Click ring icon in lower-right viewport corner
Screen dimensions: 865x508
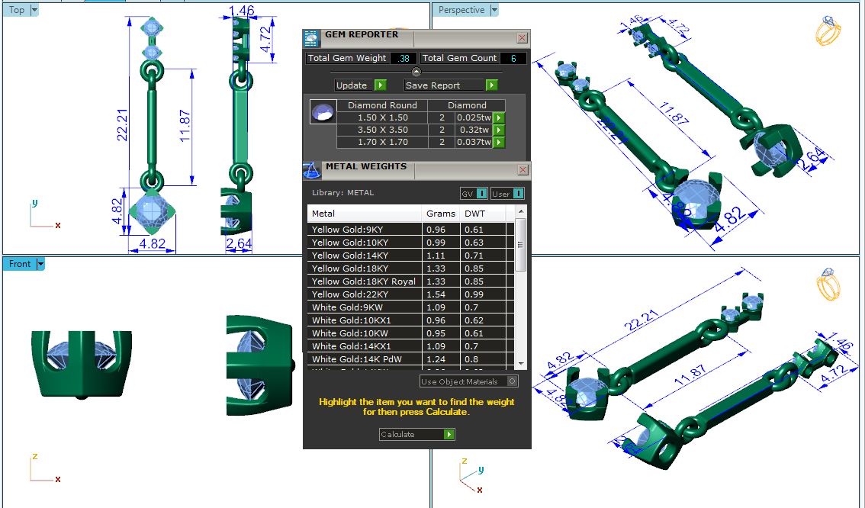pos(828,285)
